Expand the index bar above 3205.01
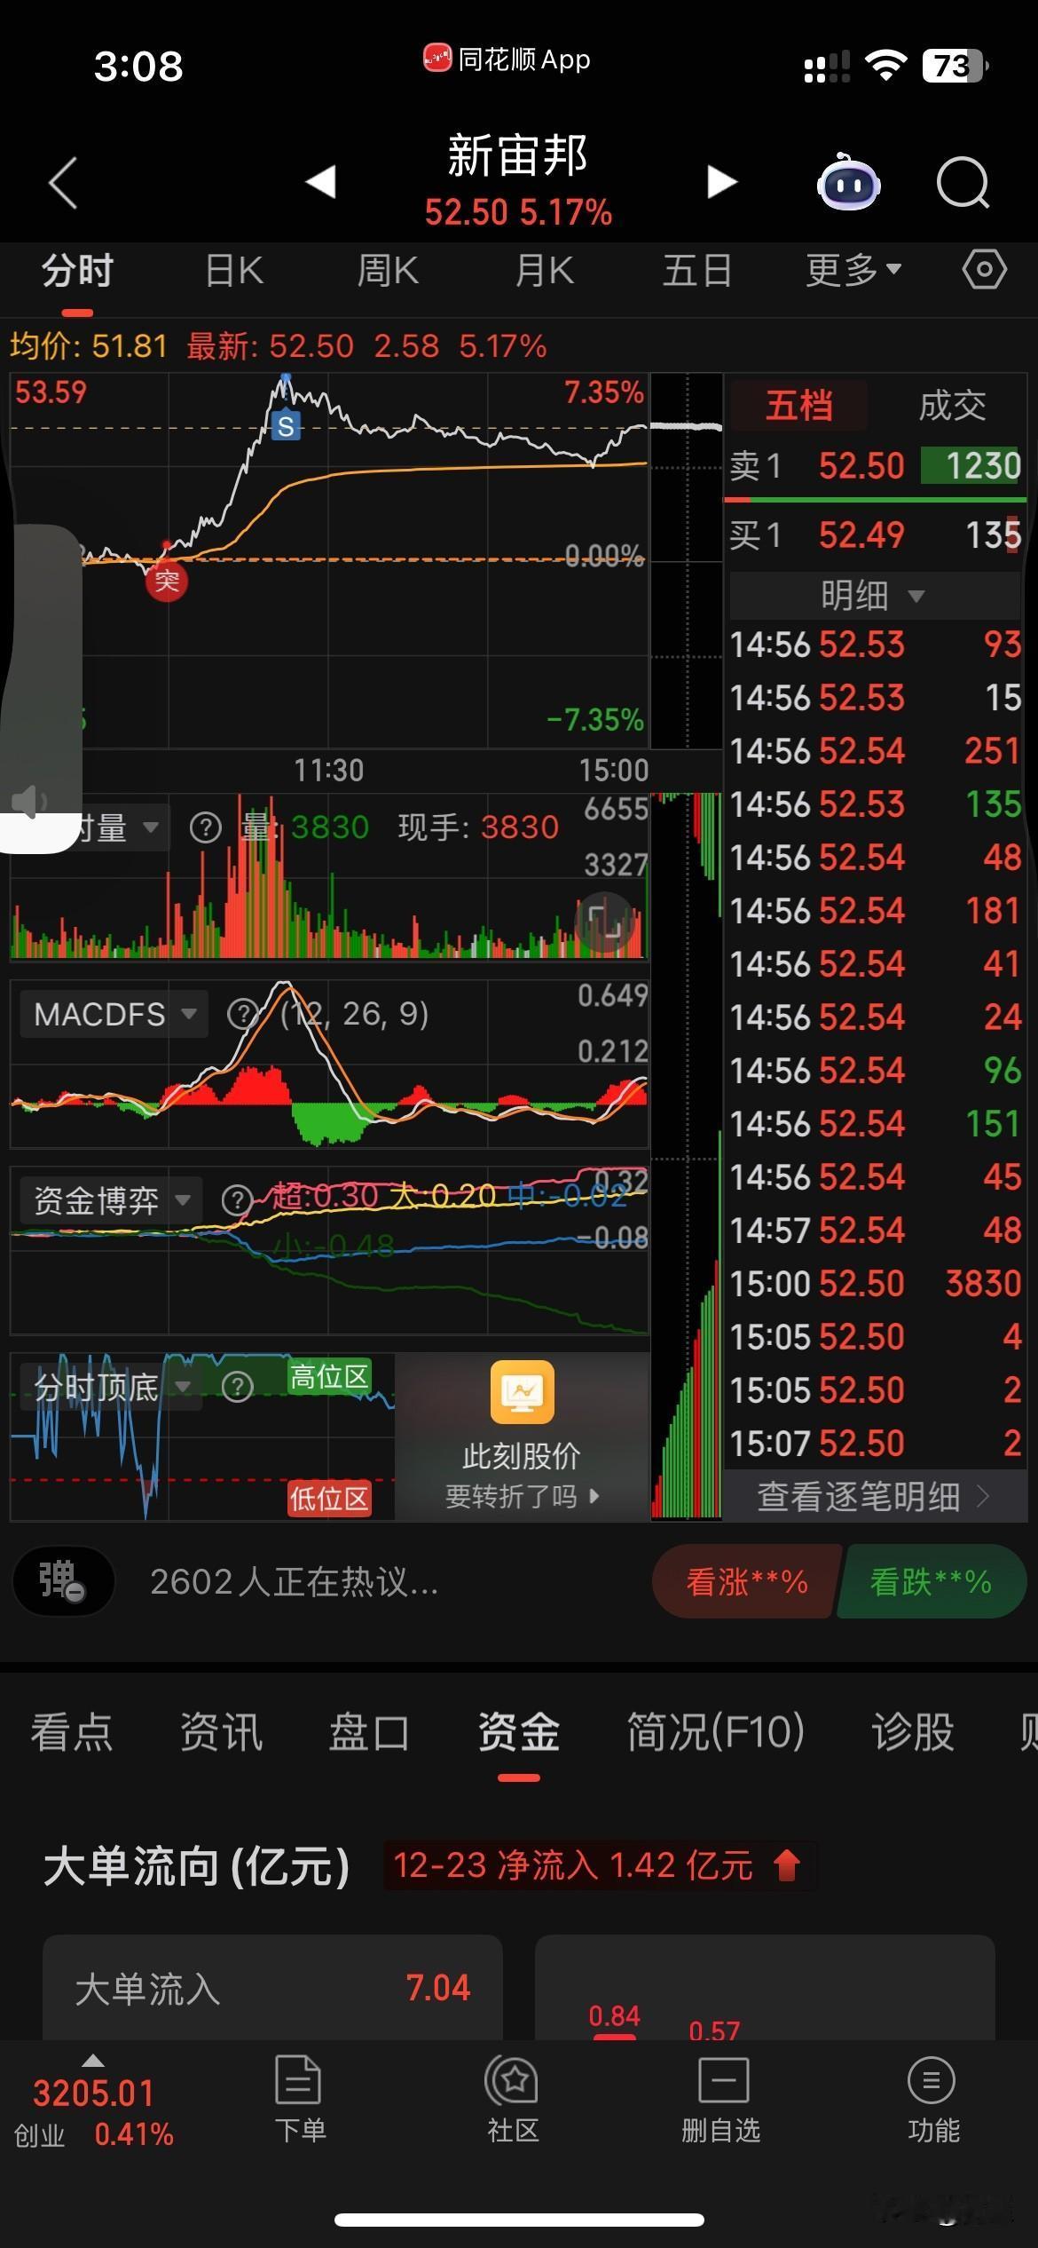Viewport: 1038px width, 2248px height. (92, 2061)
